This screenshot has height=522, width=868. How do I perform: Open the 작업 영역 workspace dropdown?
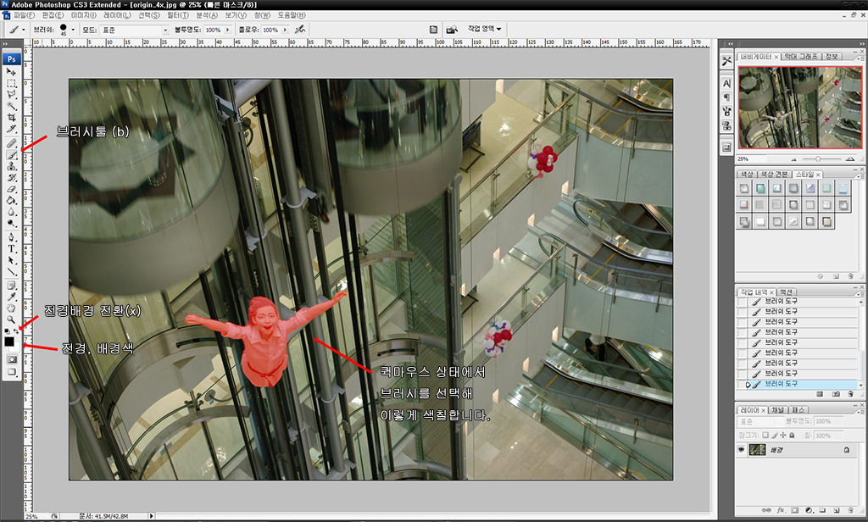point(484,29)
